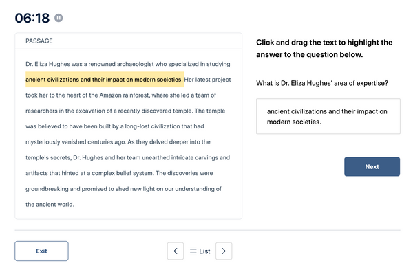This screenshot has width=413, height=272.
Task: Click the Next button
Action: [372, 167]
